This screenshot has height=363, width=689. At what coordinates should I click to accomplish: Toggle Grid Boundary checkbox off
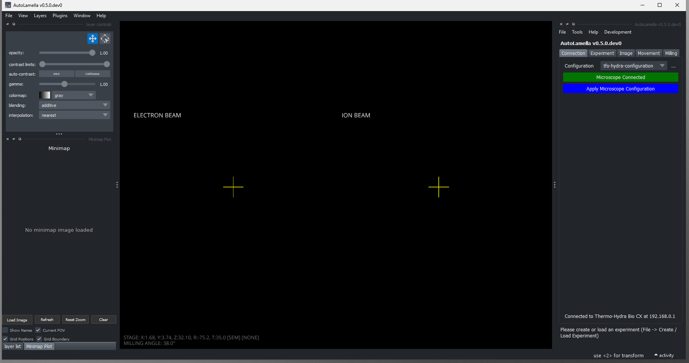pyautogui.click(x=39, y=339)
